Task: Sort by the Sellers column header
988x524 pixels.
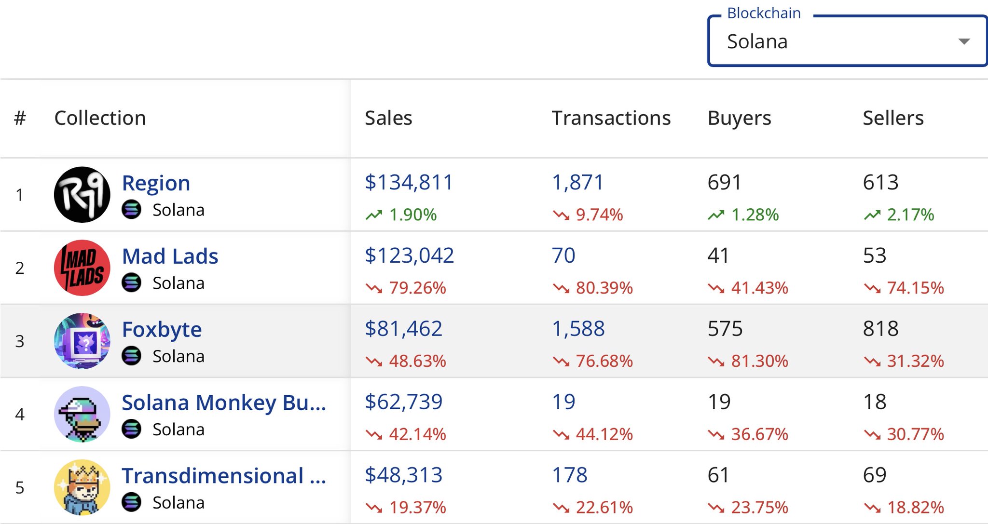Action: 893,118
